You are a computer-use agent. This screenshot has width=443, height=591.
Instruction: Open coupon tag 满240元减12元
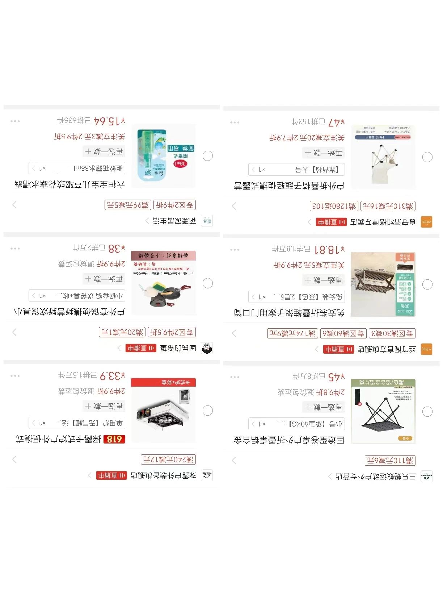pos(168,459)
